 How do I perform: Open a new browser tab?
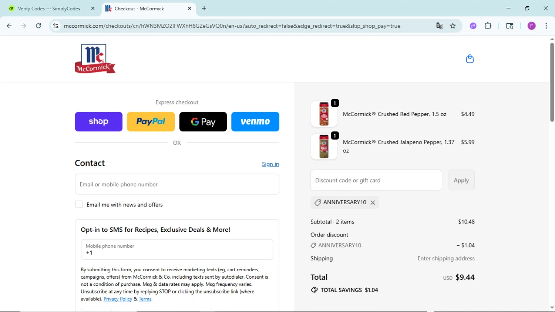204,8
